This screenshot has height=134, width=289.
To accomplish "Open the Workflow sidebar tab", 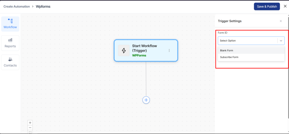I will click(10, 24).
